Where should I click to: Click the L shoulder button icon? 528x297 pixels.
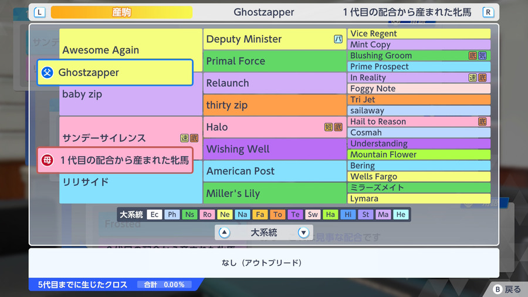(39, 12)
